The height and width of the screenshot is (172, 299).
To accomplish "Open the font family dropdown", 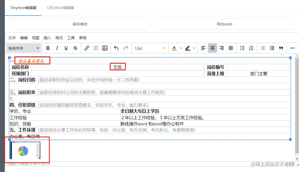I will coord(24,48).
